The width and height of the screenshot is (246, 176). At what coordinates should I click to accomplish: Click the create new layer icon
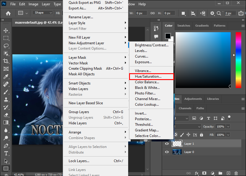(x=228, y=173)
